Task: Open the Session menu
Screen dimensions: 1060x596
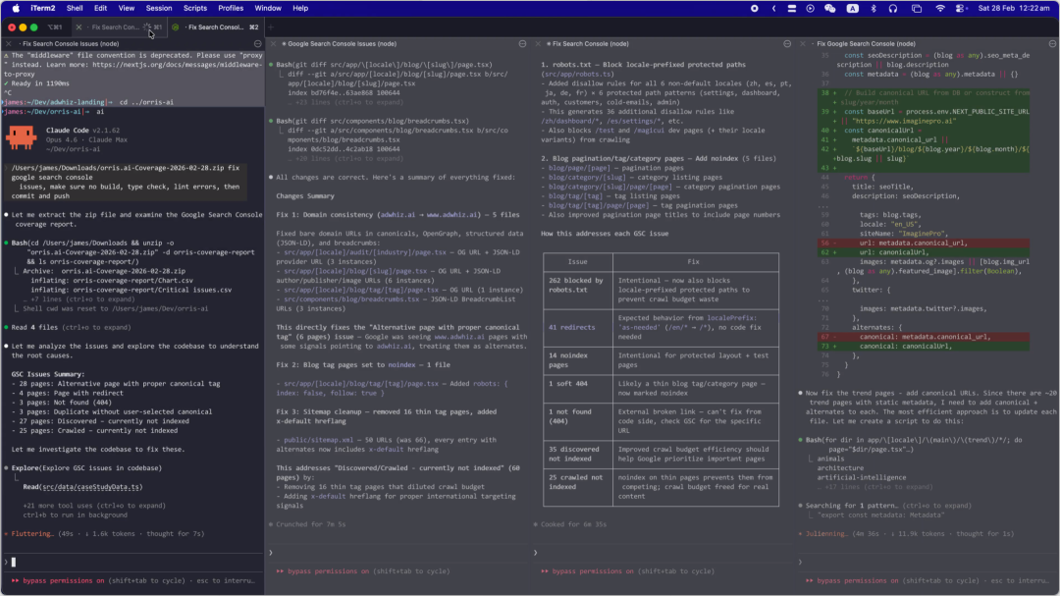Action: (x=158, y=8)
